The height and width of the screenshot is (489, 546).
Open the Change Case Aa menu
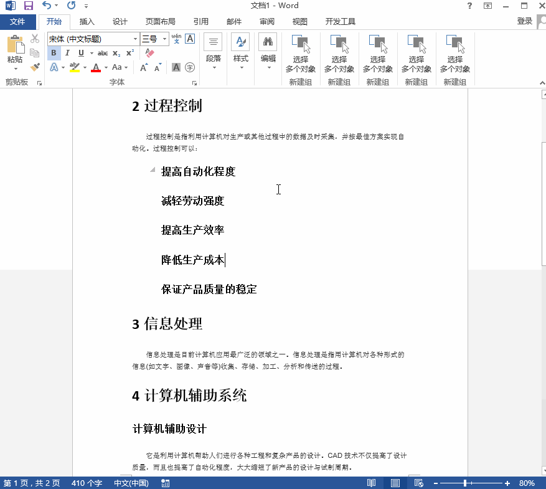(120, 67)
